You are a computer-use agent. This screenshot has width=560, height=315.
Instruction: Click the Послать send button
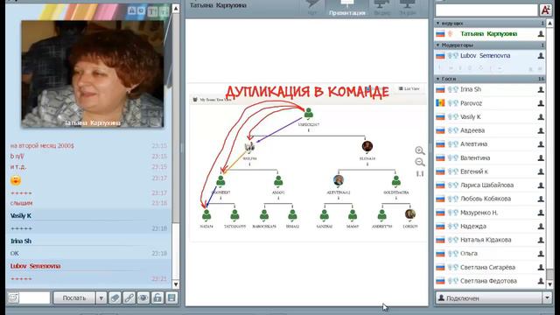[x=74, y=297]
